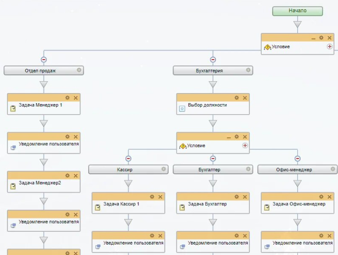This screenshot has width=338, height=255.
Task: Delete notification block below Задача Менеджер 1
Action: [x=76, y=136]
